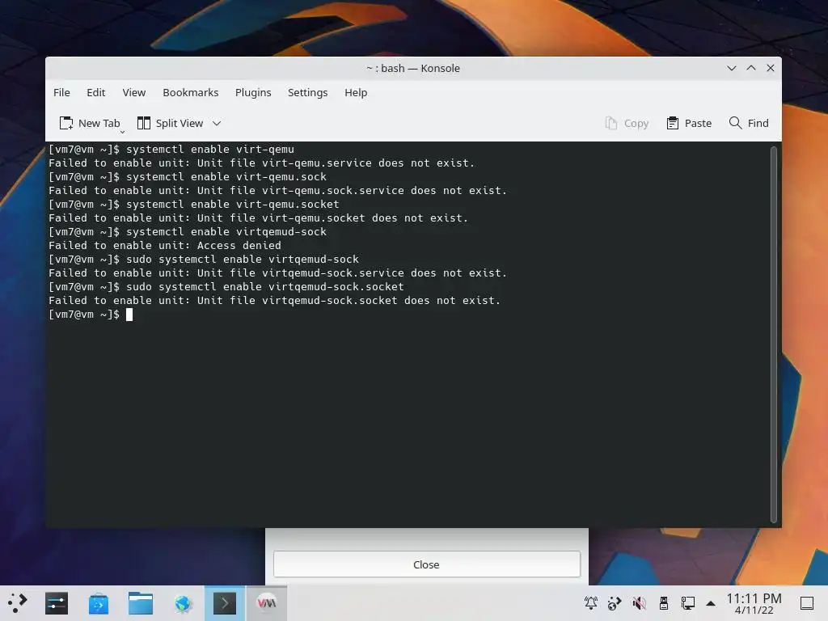The height and width of the screenshot is (621, 828).
Task: Select the Konsole task in taskbar
Action: (x=225, y=603)
